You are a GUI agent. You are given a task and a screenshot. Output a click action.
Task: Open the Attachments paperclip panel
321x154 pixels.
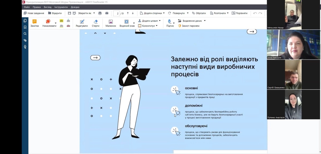click(25, 40)
